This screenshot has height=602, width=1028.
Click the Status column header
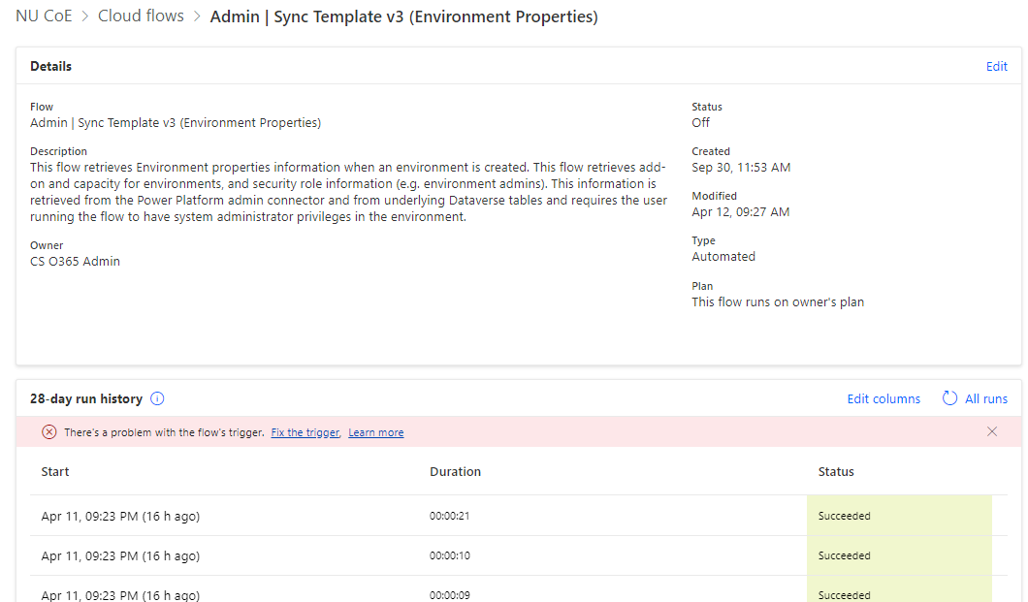point(836,471)
